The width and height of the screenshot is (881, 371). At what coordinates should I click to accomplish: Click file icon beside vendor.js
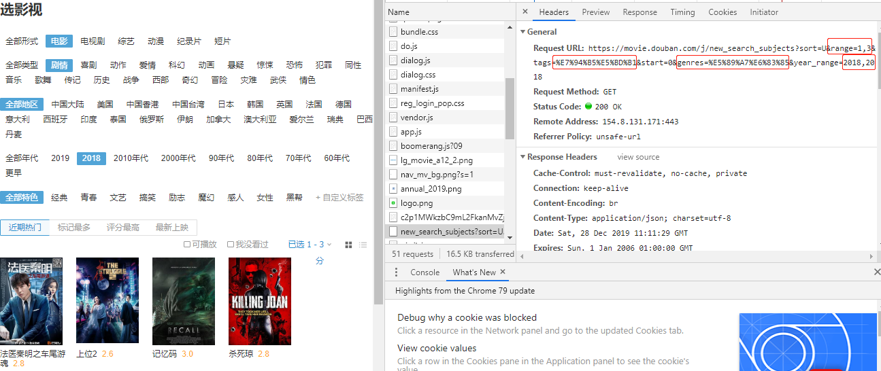coord(393,118)
